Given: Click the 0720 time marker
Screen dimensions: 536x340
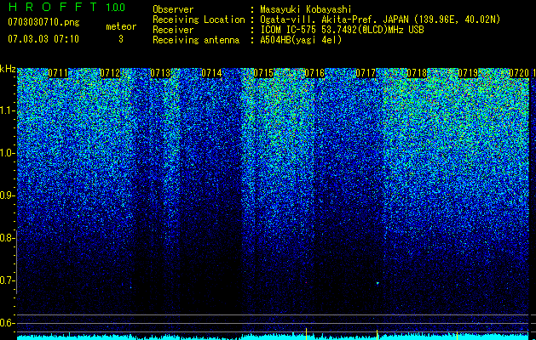Looking at the screenshot, I should (519, 73).
